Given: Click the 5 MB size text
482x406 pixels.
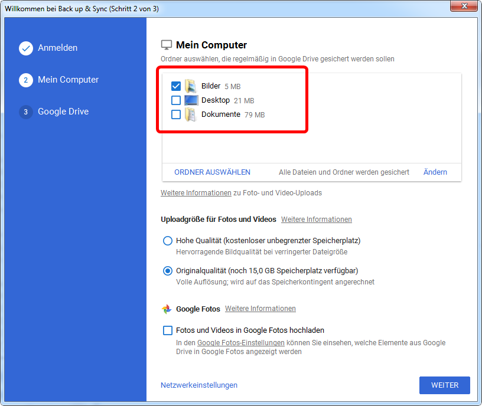Looking at the screenshot, I should pos(232,87).
